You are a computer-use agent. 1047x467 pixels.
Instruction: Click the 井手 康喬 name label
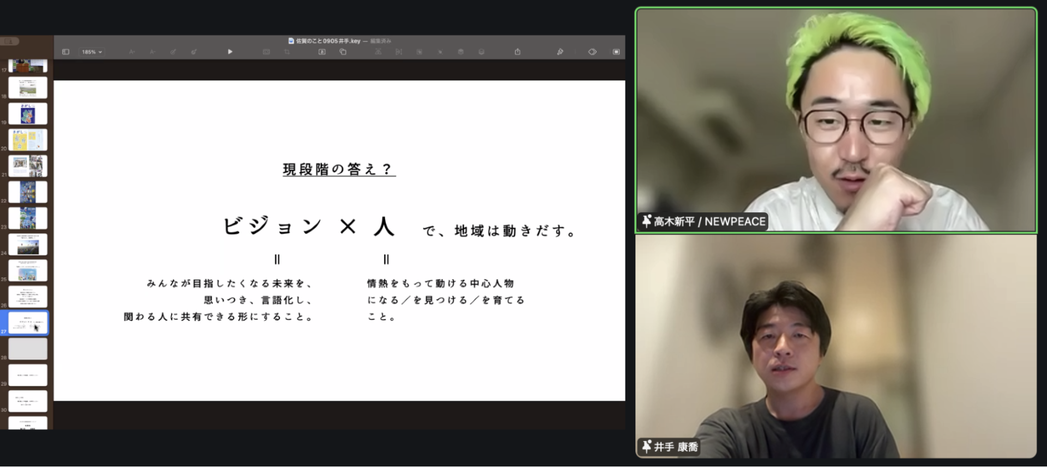676,447
